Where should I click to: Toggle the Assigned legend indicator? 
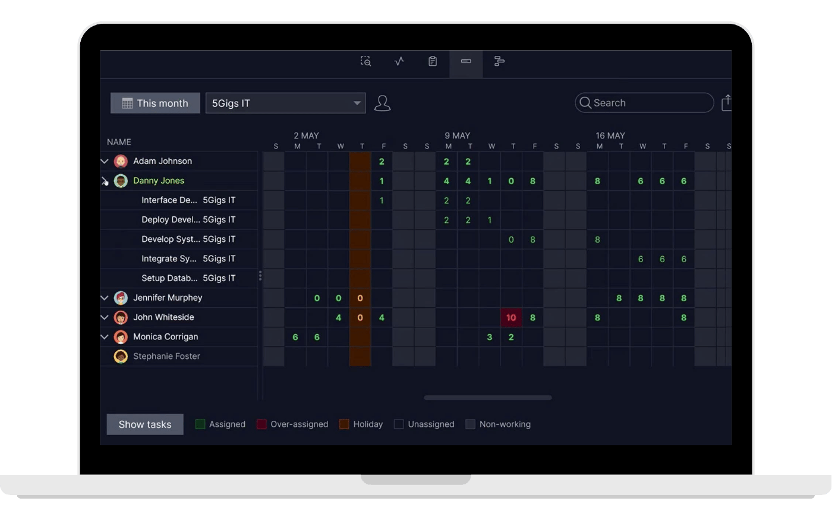coord(201,424)
